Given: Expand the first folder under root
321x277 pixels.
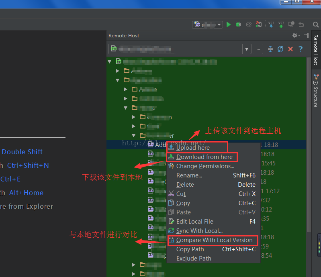Looking at the screenshot, I should [x=117, y=71].
